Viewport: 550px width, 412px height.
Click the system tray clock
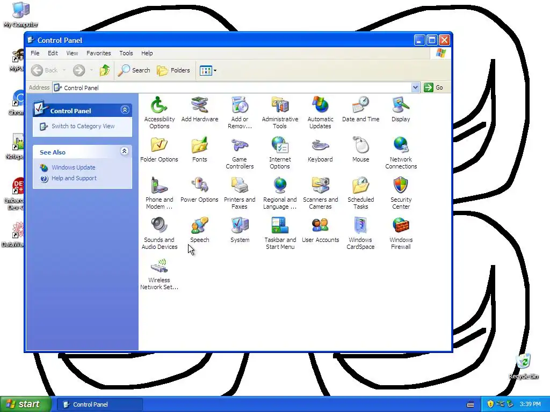530,404
